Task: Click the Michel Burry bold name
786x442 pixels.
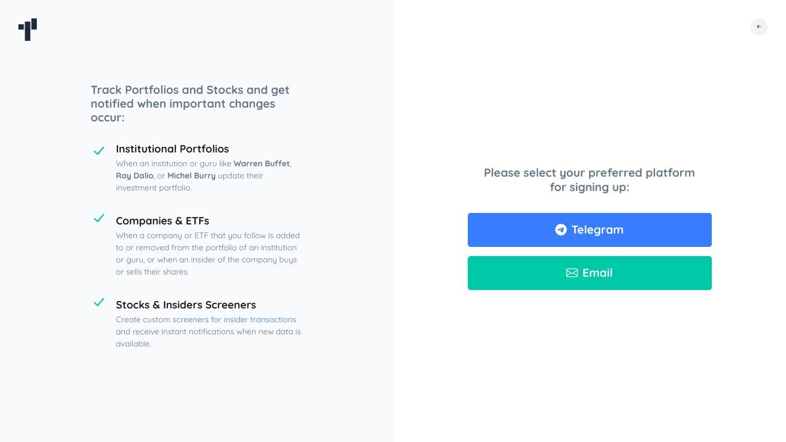Action: click(191, 176)
